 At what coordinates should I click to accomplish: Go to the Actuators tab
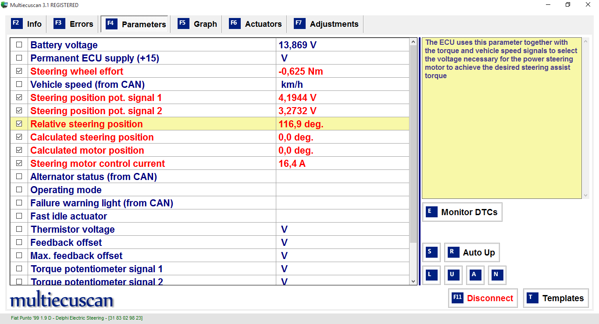coord(256,24)
